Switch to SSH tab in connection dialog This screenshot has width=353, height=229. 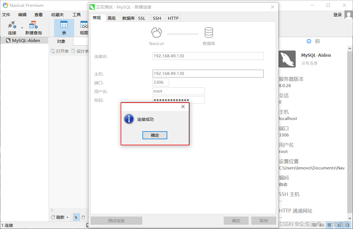point(157,18)
